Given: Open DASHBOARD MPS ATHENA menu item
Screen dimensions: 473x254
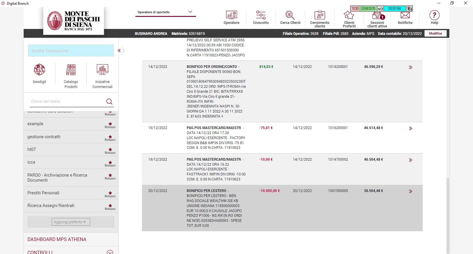Looking at the screenshot, I should pos(57,239).
